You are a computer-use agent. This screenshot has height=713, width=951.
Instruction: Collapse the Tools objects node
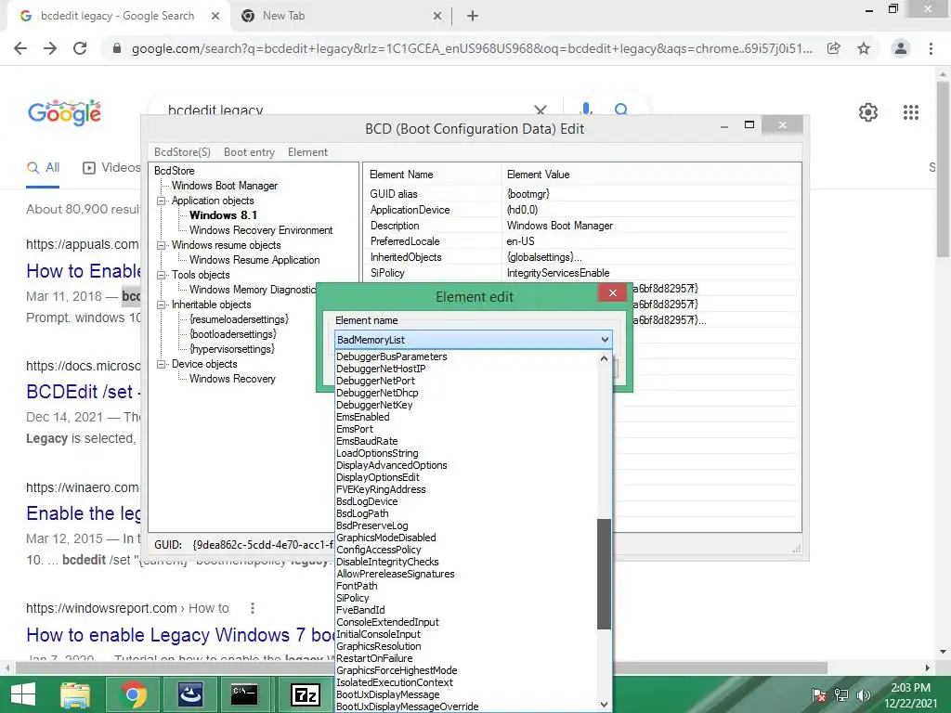point(162,275)
